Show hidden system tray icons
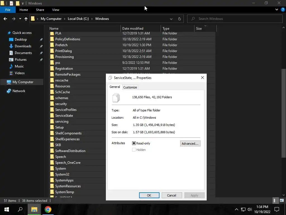The width and height of the screenshot is (286, 215). tap(236, 209)
